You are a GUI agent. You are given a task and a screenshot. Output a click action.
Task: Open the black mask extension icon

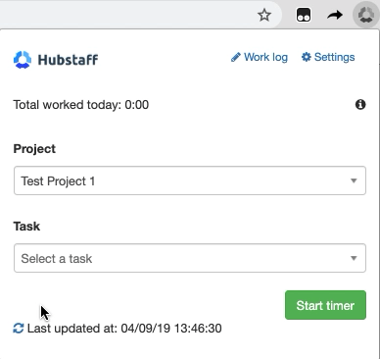point(304,15)
